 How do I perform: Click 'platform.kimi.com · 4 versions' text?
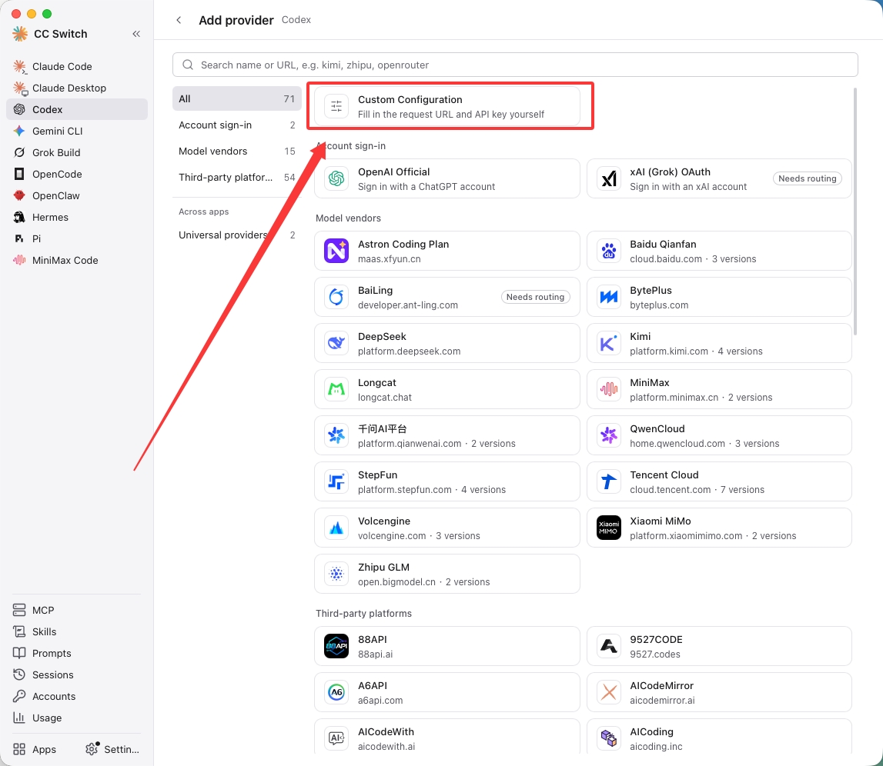[696, 351]
